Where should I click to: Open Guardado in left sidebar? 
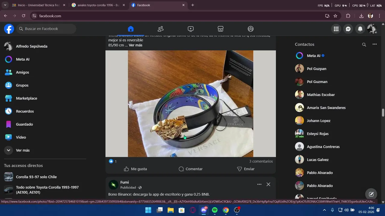pyautogui.click(x=45, y=124)
